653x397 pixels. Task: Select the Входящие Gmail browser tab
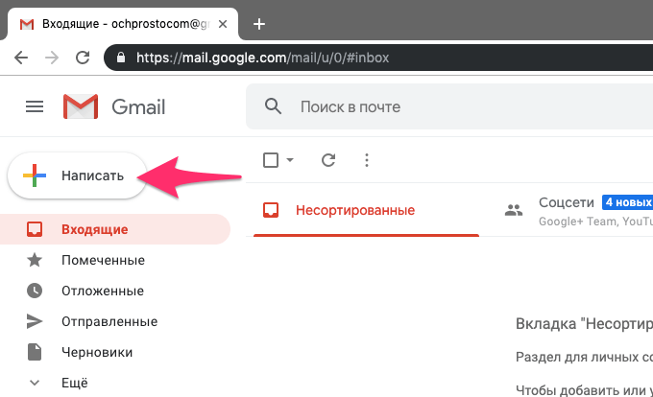[123, 24]
